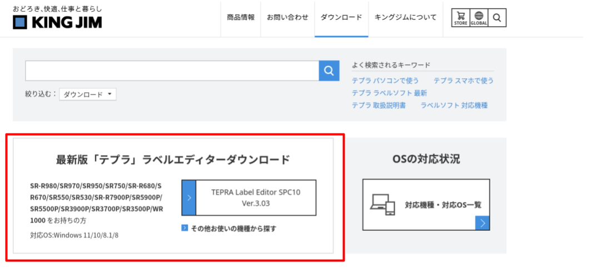Screen dimensions: 592x277
Task: Focus the download search text field
Action: point(172,70)
